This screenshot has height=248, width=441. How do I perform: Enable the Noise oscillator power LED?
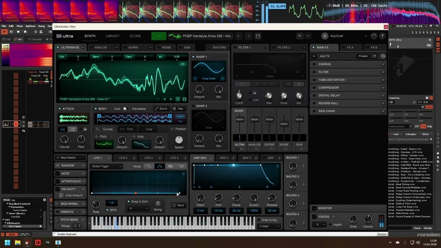158,48
